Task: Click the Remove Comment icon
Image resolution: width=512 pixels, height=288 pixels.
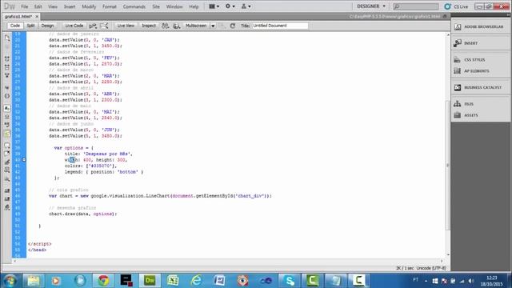Action: click(7, 154)
